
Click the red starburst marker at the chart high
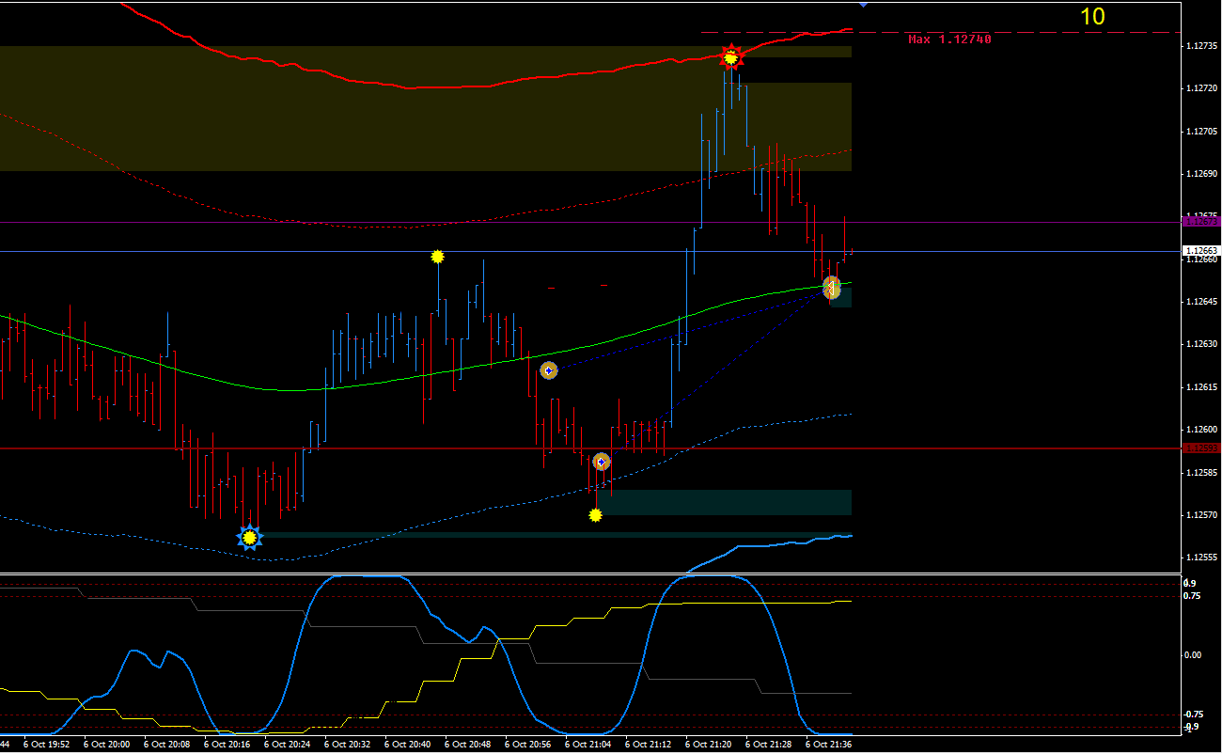pyautogui.click(x=730, y=57)
